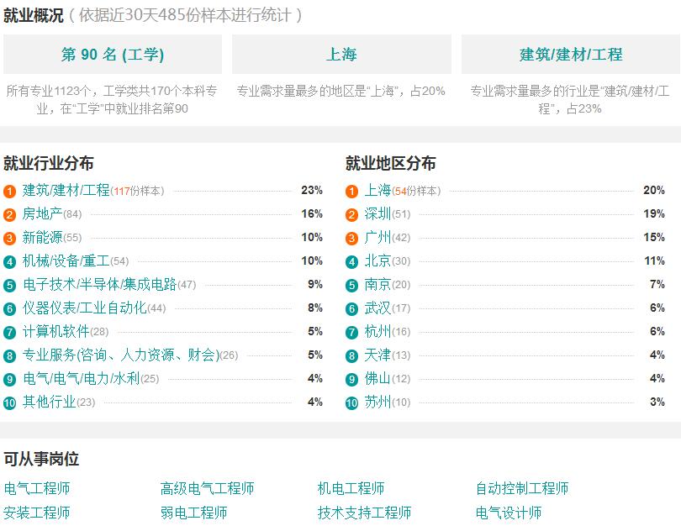Click rank 10 badge beside 其他行业

(9, 402)
